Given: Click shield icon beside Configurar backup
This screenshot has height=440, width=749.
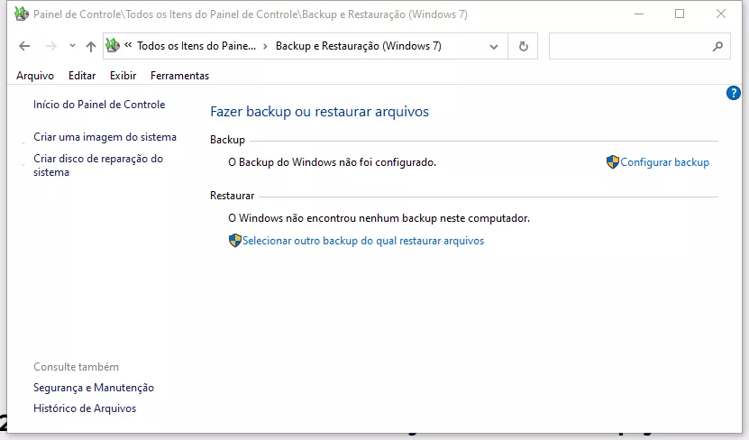Looking at the screenshot, I should point(613,162).
